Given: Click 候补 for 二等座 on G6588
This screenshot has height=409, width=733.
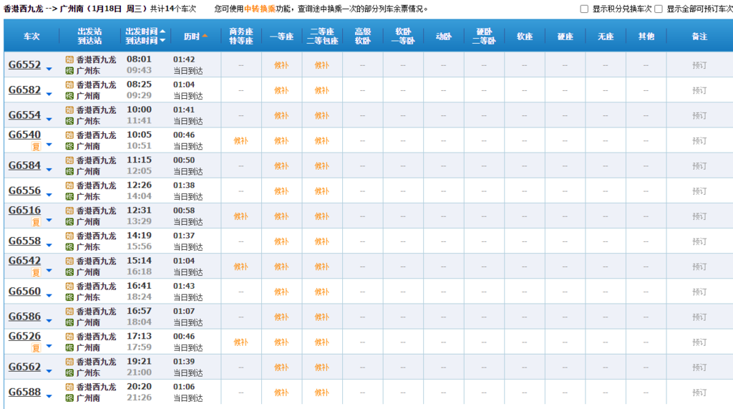Looking at the screenshot, I should 321,393.
